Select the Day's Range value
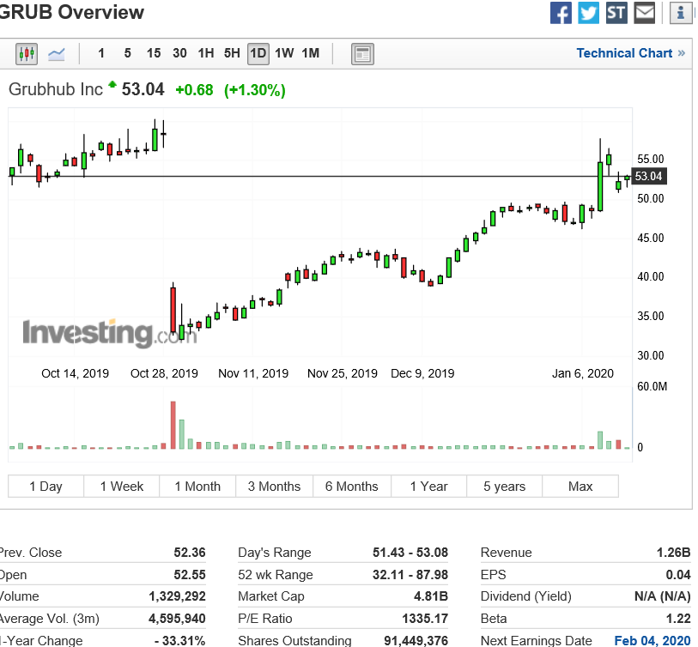Viewport: 698px width, 647px height. coord(410,553)
